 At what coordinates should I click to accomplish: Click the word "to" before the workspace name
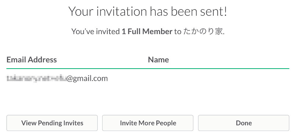click(178, 32)
